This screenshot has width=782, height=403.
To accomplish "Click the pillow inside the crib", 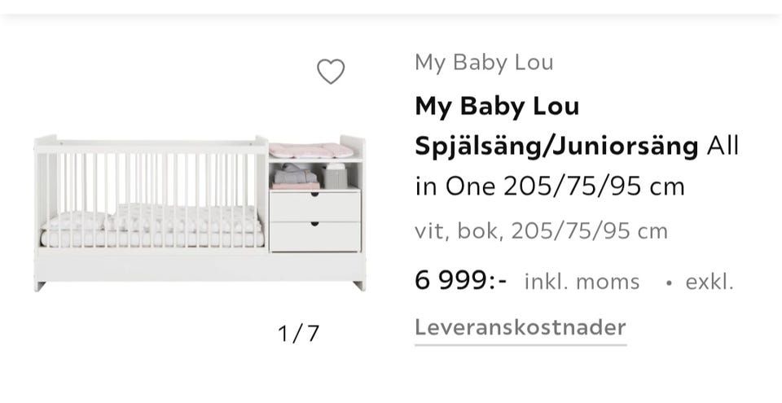I will tap(75, 220).
